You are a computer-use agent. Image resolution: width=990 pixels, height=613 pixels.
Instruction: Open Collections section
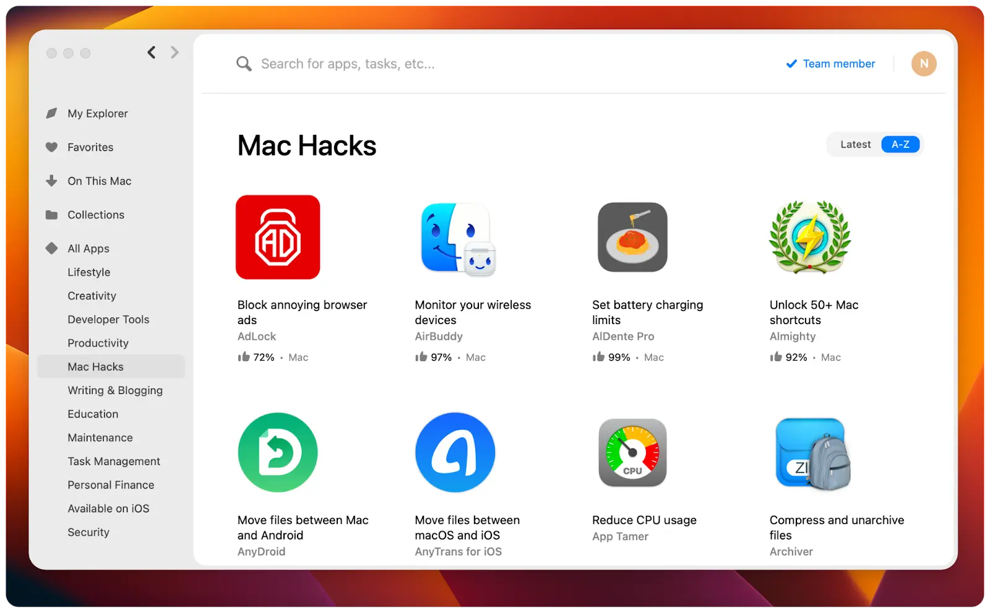tap(96, 215)
